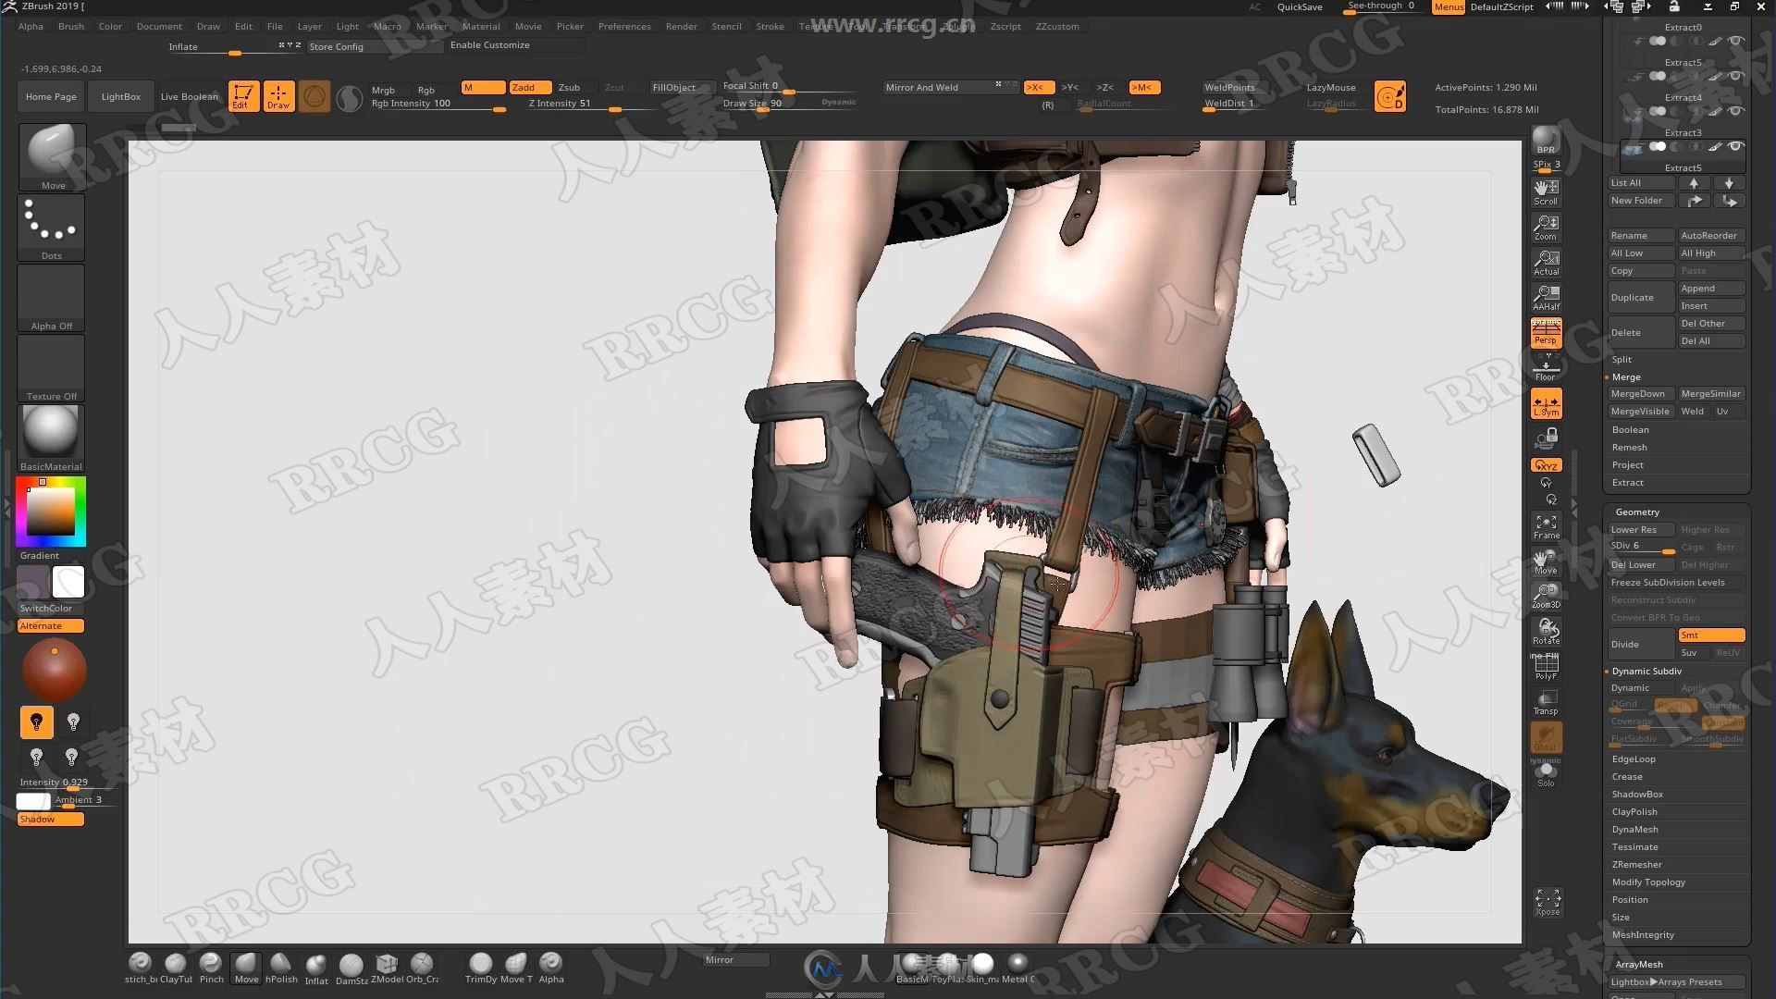Pick a color in the color picker square
1776x999 pixels.
(50, 512)
